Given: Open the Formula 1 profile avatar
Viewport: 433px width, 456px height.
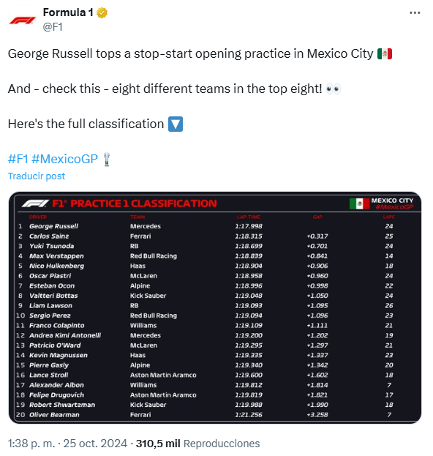Looking at the screenshot, I should coord(22,20).
